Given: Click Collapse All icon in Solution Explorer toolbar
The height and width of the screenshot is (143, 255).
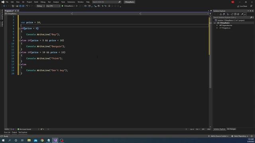Looking at the screenshot, I should tap(235, 14).
